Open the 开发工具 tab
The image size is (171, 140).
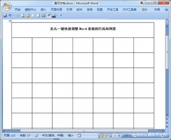(x=112, y=10)
